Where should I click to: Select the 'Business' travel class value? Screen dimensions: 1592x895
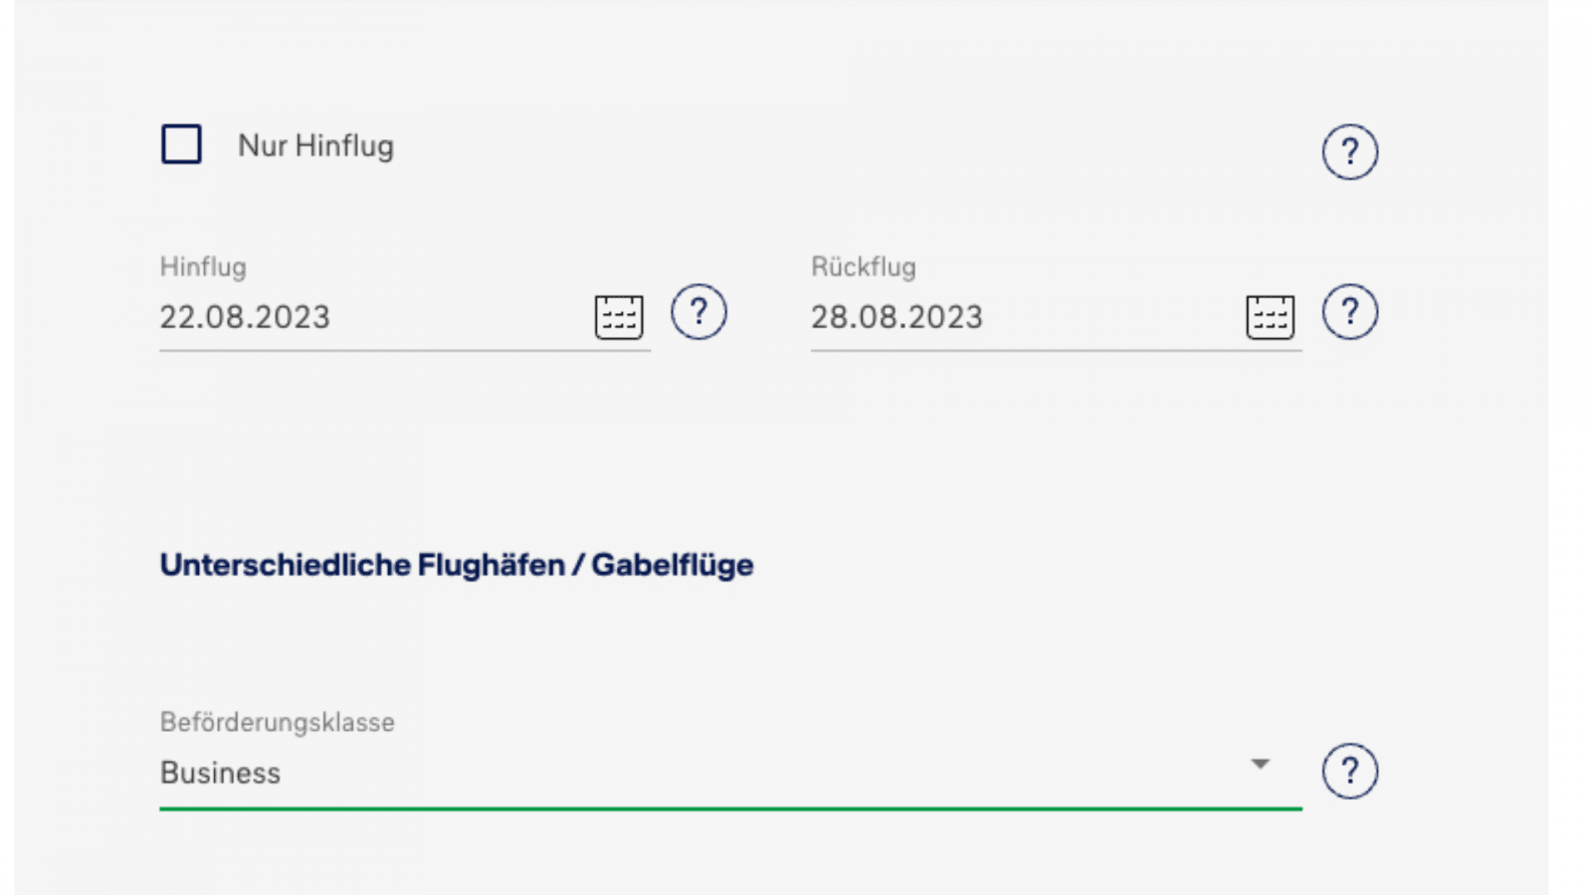221,773
